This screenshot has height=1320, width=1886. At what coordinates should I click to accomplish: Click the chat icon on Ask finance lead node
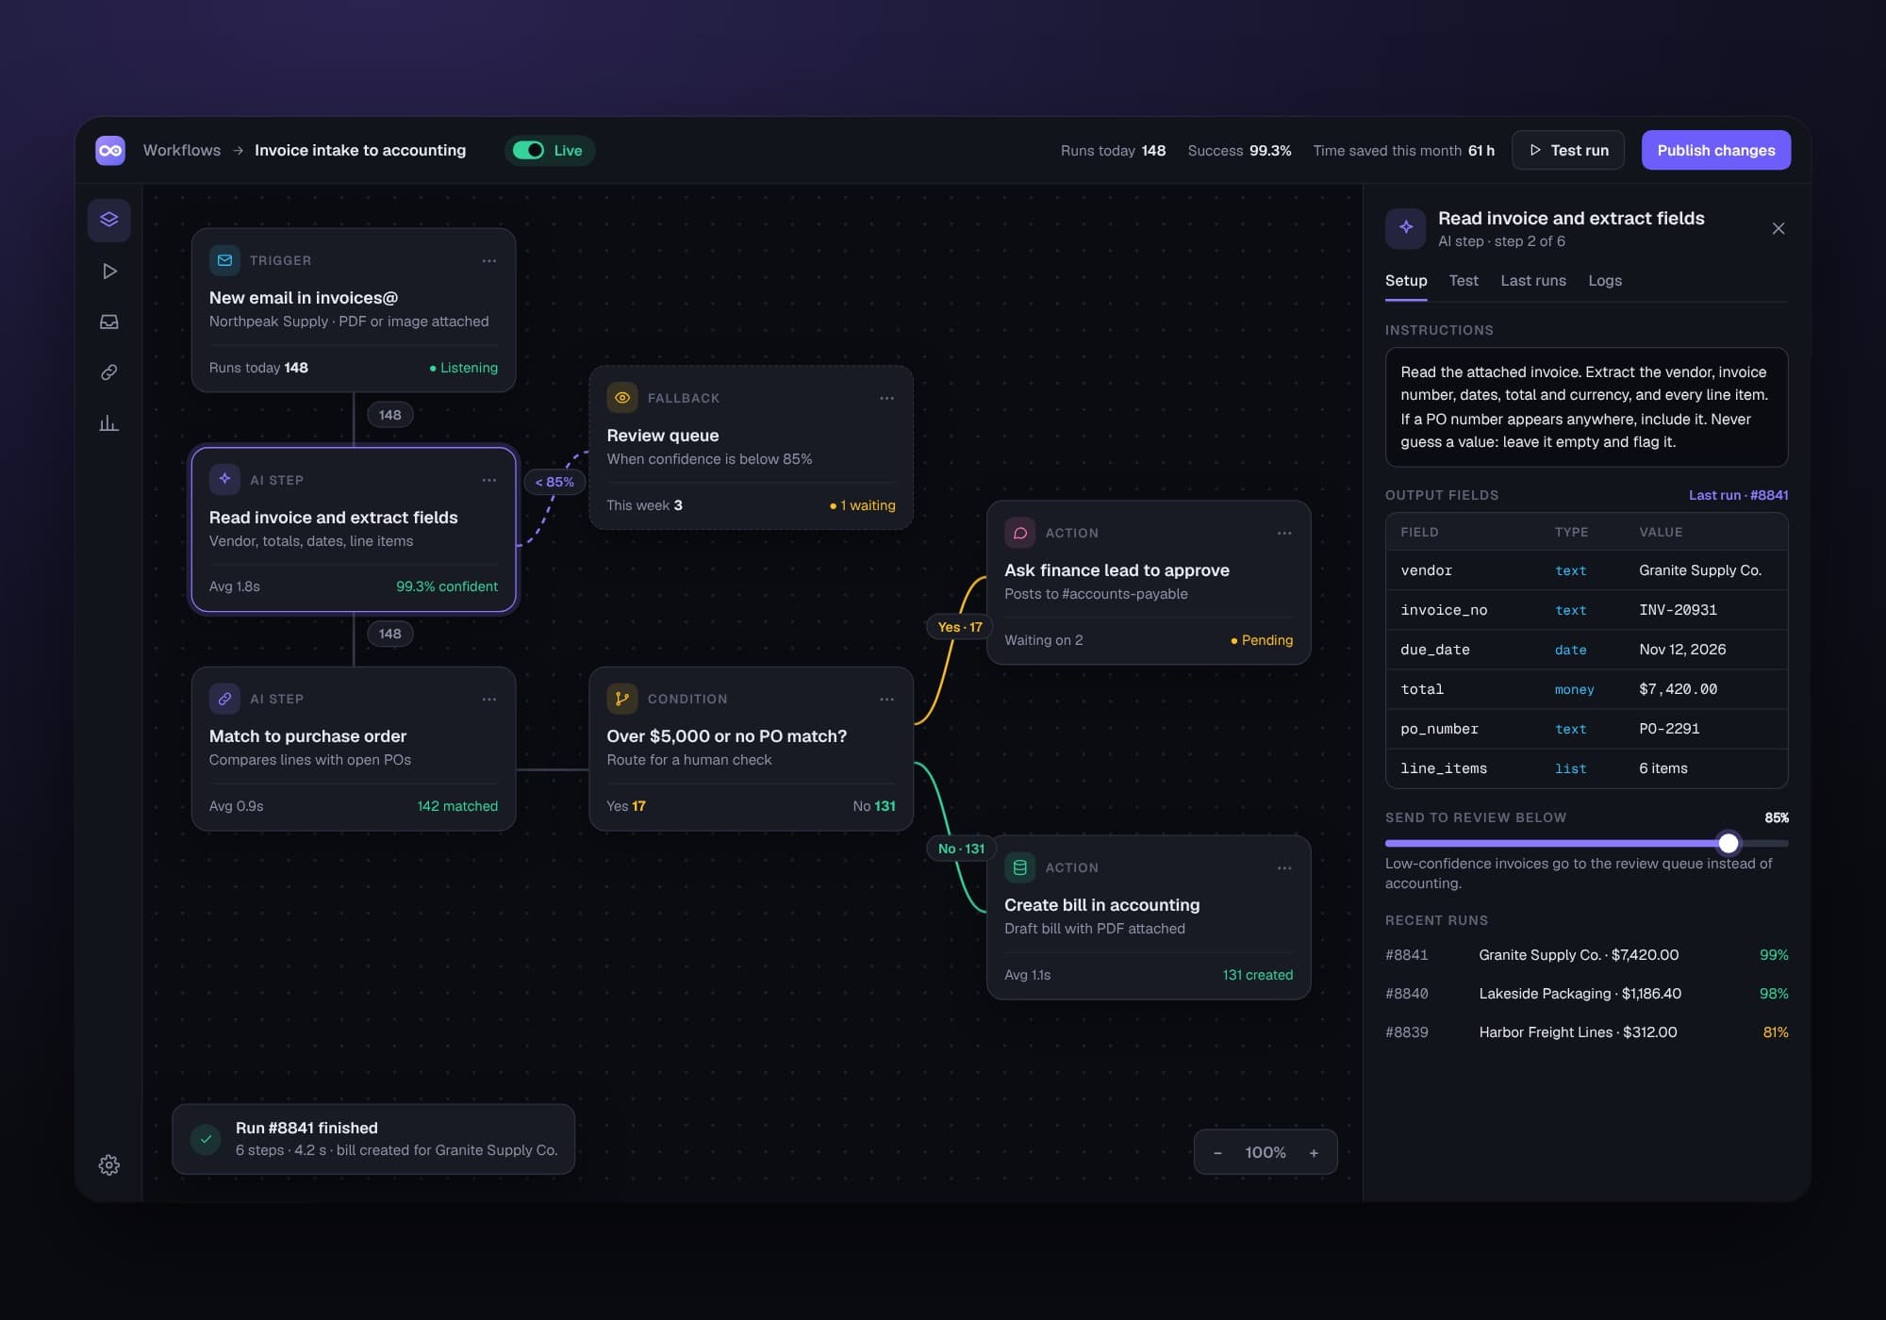1020,533
